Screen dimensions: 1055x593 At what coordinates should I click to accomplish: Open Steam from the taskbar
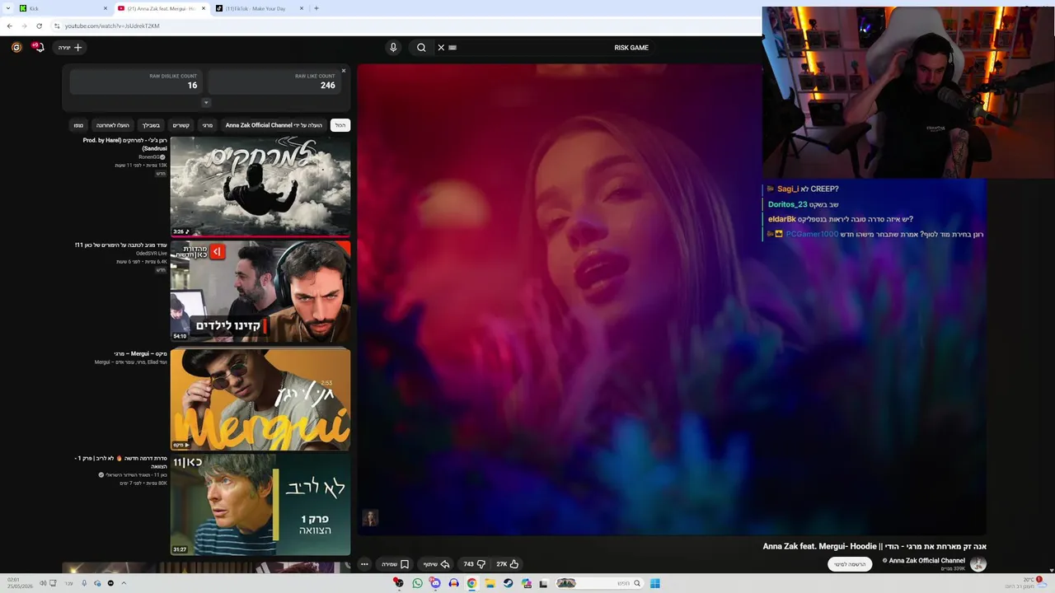point(508,583)
